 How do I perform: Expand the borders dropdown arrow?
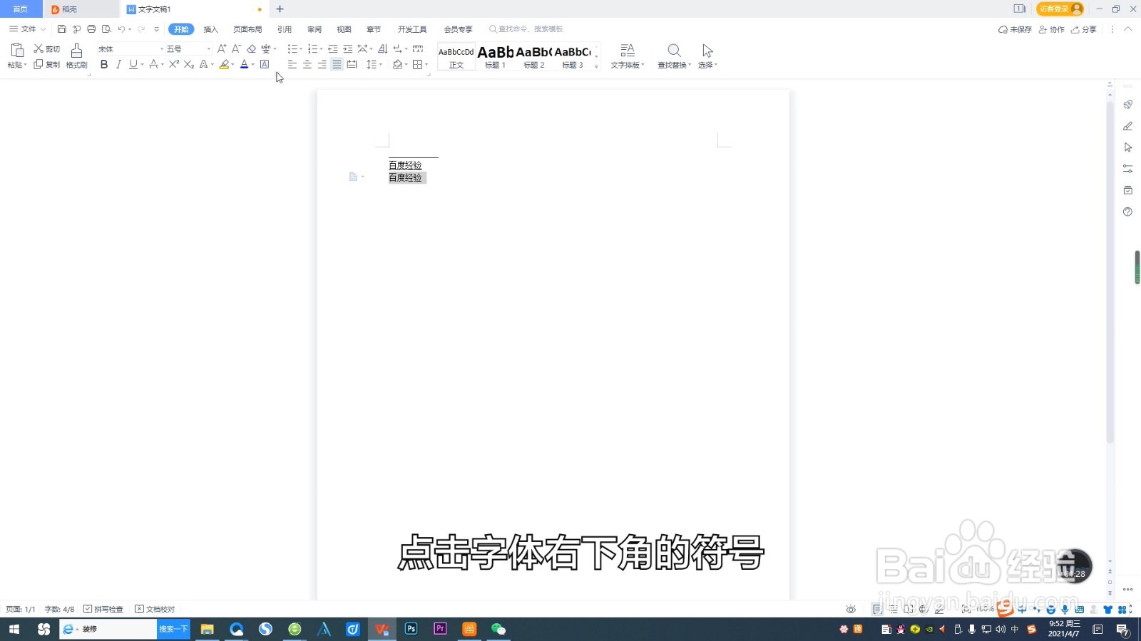426,65
